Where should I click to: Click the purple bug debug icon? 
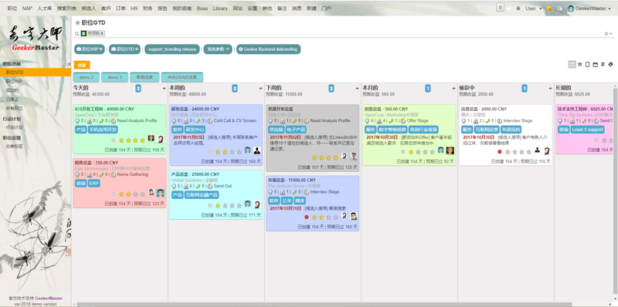point(518,8)
